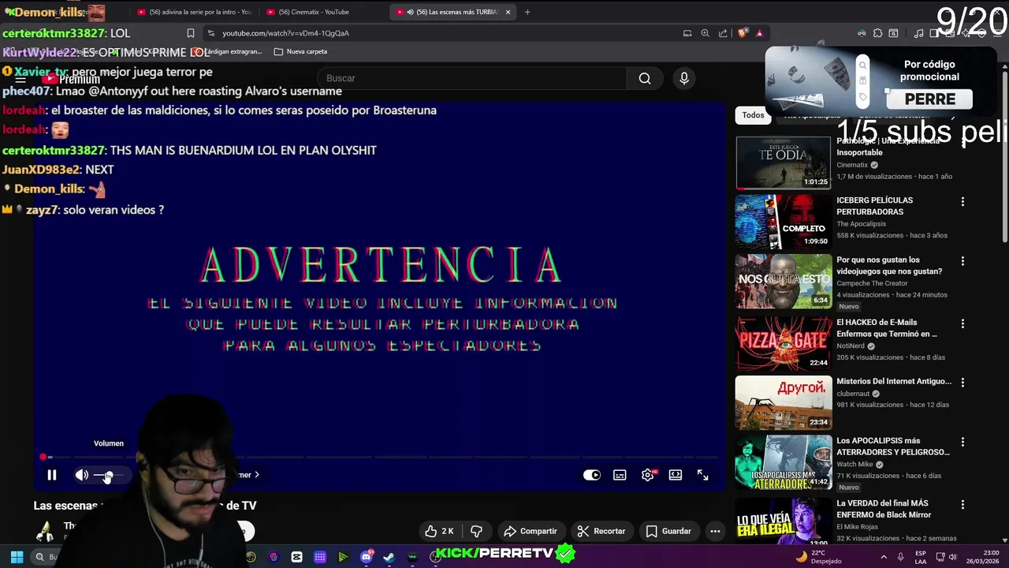Open the Brave Shields lion icon
Screen dimensions: 1009x568
743,33
